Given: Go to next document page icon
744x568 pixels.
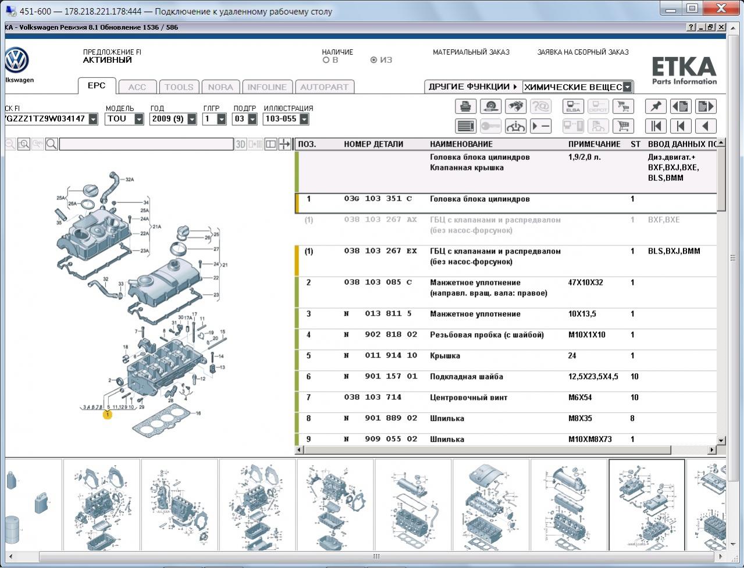Looking at the screenshot, I should coord(706,106).
